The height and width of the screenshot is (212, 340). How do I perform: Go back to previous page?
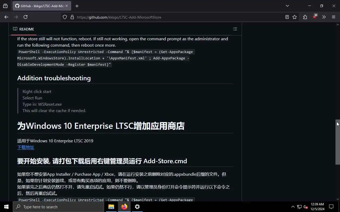coord(6,17)
